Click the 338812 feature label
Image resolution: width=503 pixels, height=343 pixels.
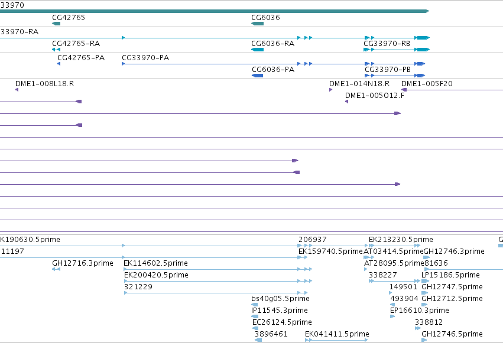pyautogui.click(x=429, y=322)
